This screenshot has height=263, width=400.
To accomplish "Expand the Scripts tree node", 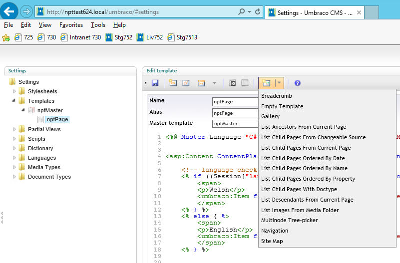I will (x=14, y=139).
